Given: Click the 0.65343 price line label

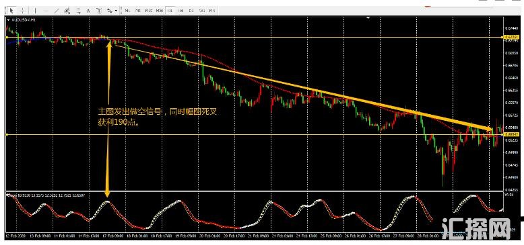Looking at the screenshot, I should (x=511, y=134).
